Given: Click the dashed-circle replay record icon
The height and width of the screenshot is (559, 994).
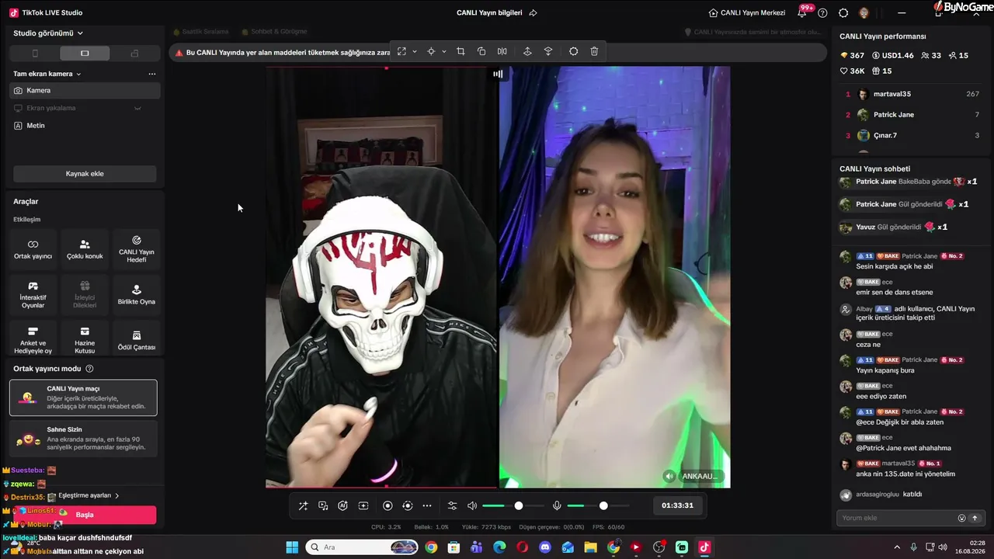Looking at the screenshot, I should pyautogui.click(x=408, y=505).
